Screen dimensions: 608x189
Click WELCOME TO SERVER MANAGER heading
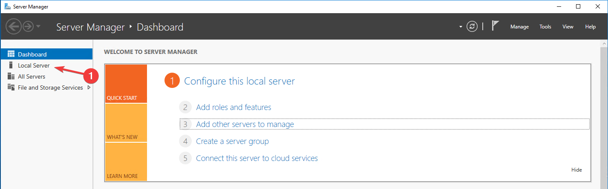pyautogui.click(x=150, y=52)
